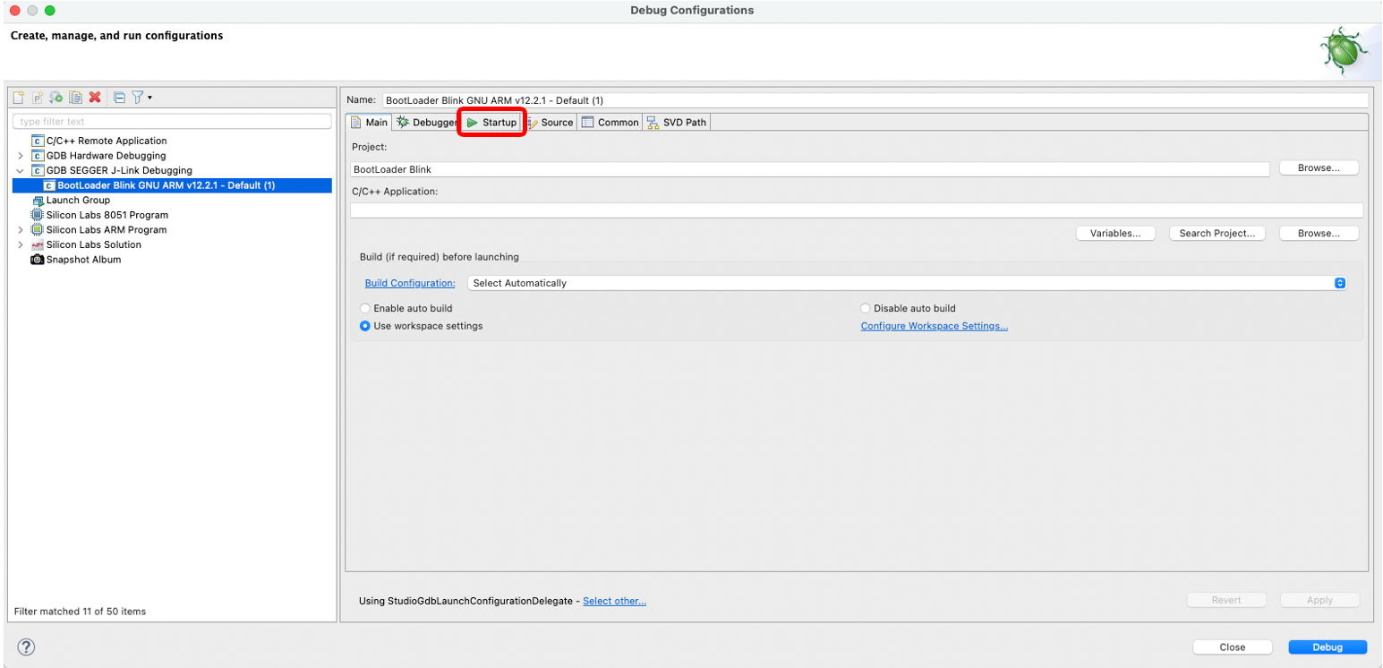Click the Variables... button

pos(1115,234)
